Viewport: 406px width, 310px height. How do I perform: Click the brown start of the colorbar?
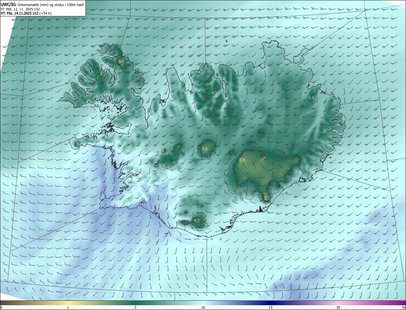pos(4,303)
